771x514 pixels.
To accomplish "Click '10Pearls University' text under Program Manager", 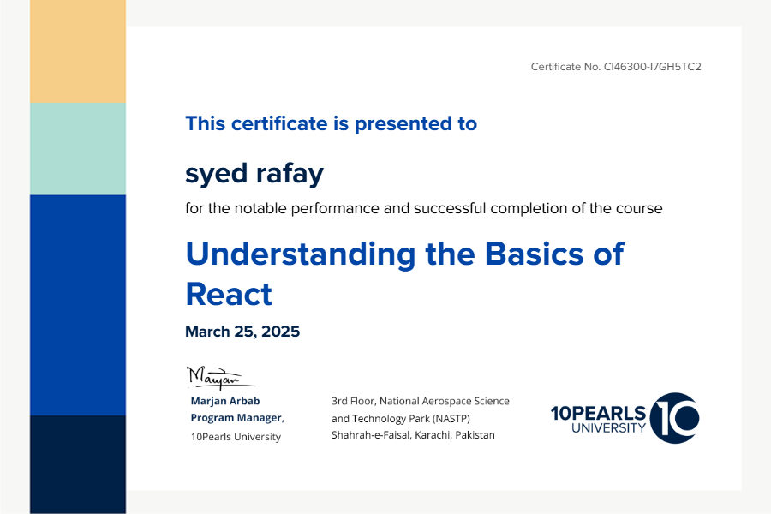I will [236, 437].
